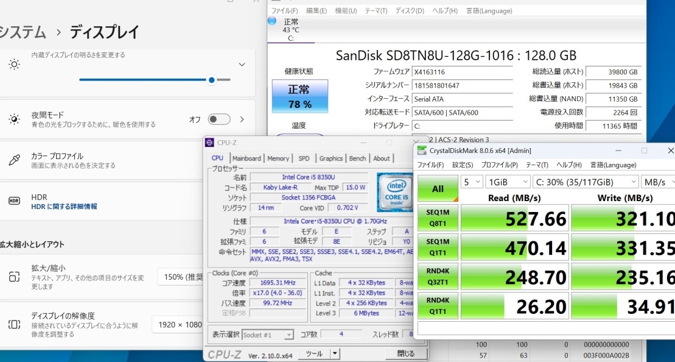Open the ディスク(D) menu in CrystalDiskInfo
Screen dimensions: 675x362
click(x=410, y=11)
